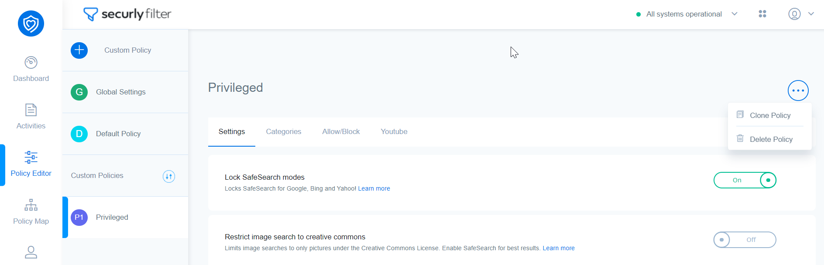The image size is (824, 265).
Task: Click the three-dots policy options button
Action: point(798,91)
